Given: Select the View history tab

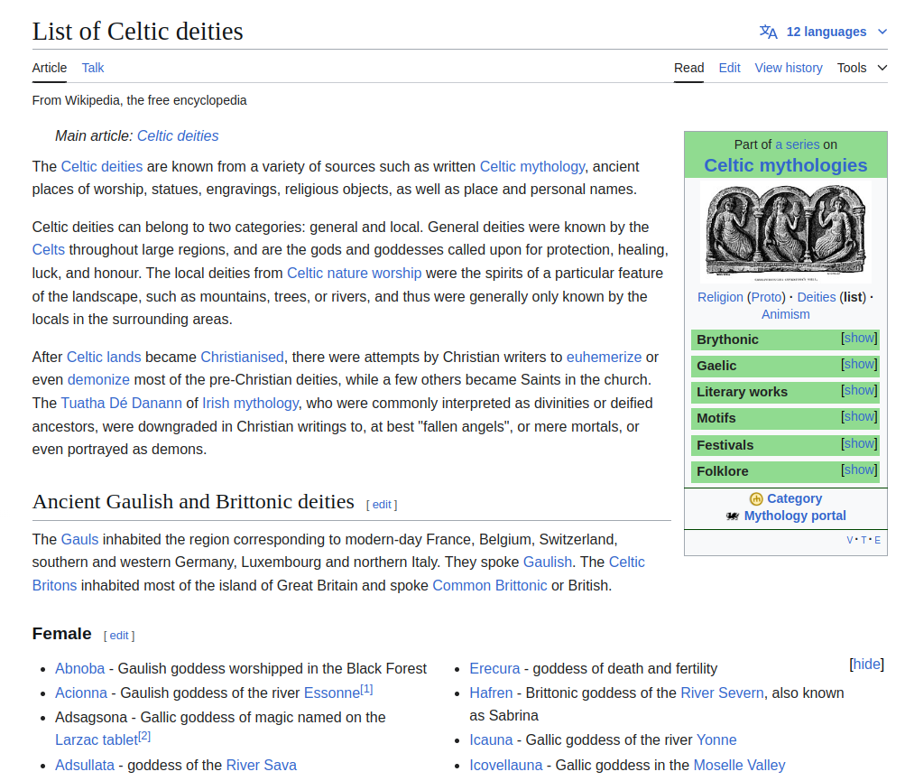Looking at the screenshot, I should click(x=789, y=68).
